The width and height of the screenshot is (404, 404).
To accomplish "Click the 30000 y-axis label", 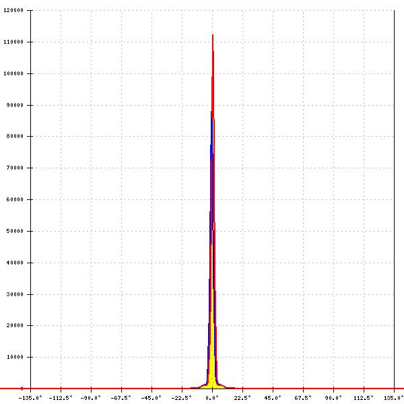I will 15,294.
